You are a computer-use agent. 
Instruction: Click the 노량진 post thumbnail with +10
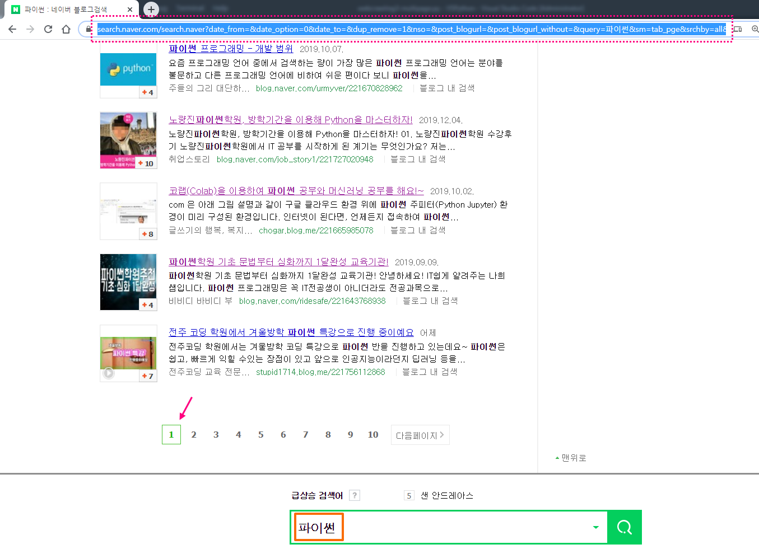click(128, 140)
